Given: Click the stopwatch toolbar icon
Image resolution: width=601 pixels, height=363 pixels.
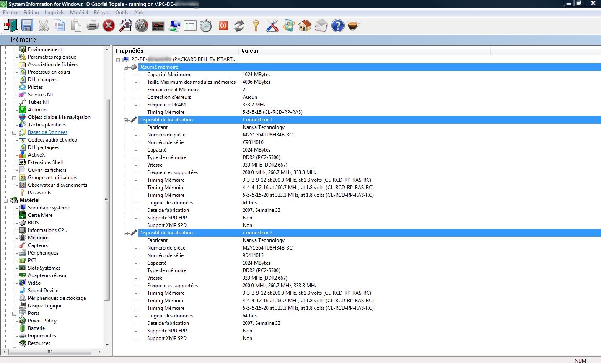Looking at the screenshot, I should (x=206, y=26).
